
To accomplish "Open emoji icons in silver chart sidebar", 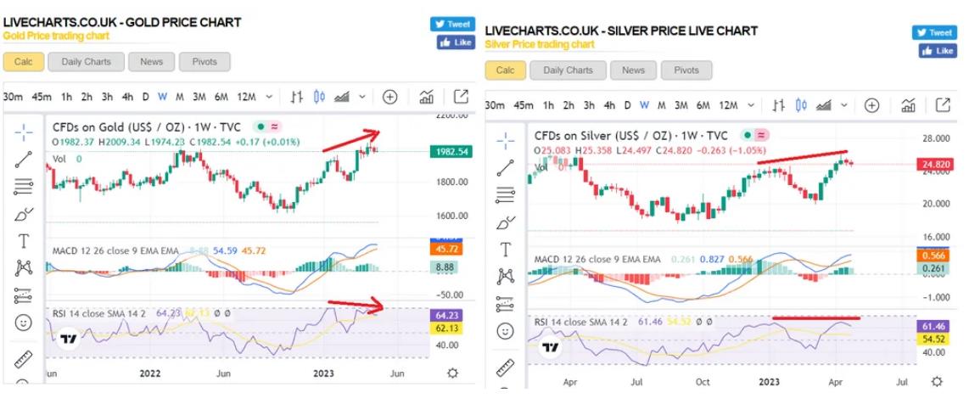I will (506, 331).
